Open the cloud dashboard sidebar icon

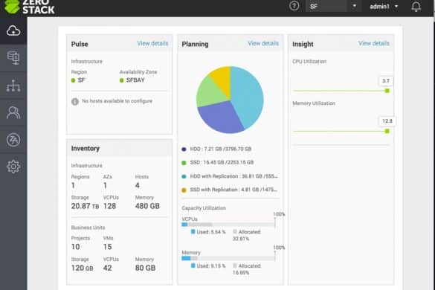(13, 30)
